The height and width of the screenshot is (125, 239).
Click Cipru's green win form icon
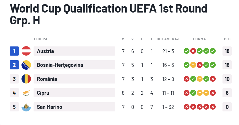point(193,93)
